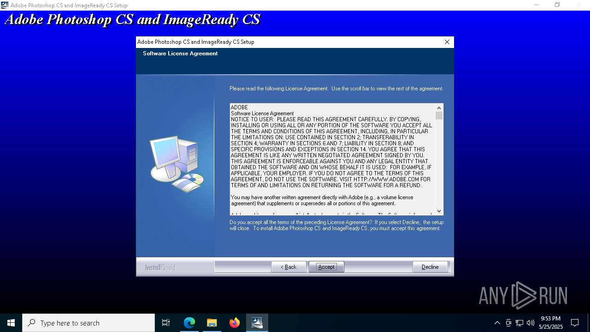Click inside the license agreement text box

click(x=333, y=159)
